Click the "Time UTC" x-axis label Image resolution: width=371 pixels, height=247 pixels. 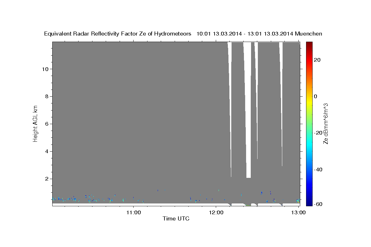tap(176, 219)
